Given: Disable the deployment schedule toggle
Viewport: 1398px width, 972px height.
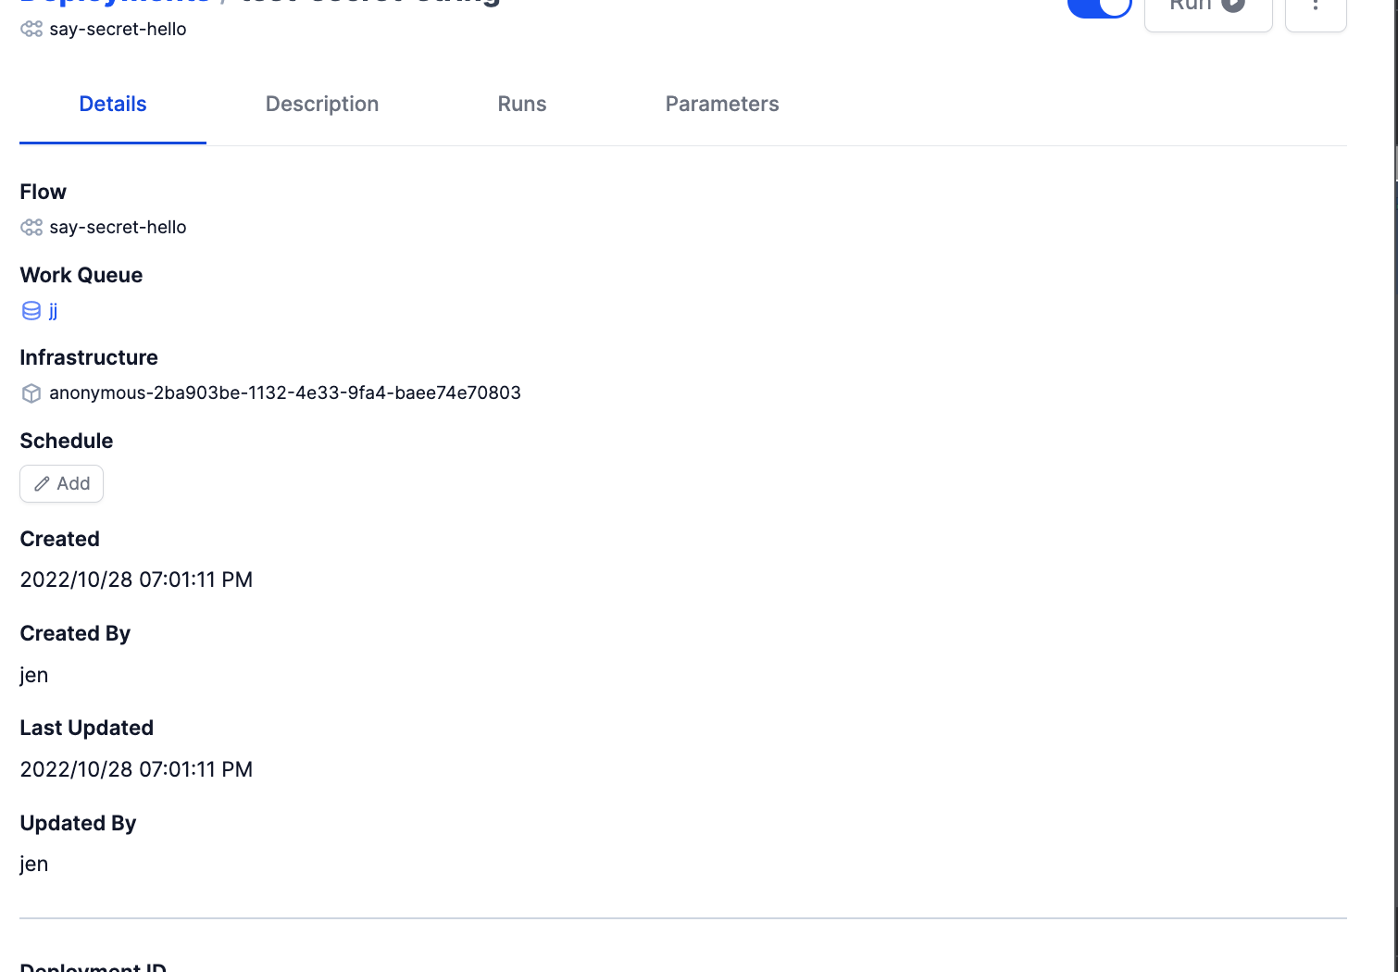Looking at the screenshot, I should (1100, 7).
